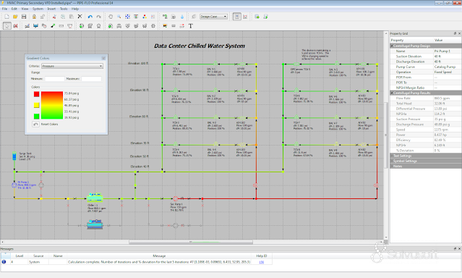Image resolution: width=462 pixels, height=278 pixels.
Task: Click the canvas horizontal scrollbar thumb
Action: click(191, 242)
